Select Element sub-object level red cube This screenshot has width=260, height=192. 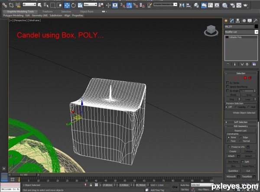tap(250, 78)
